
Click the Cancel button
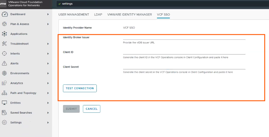(x=92, y=109)
